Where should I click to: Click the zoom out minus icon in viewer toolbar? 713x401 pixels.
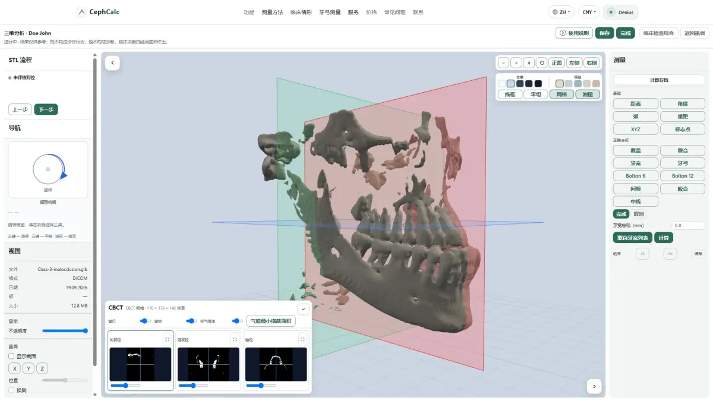(503, 62)
